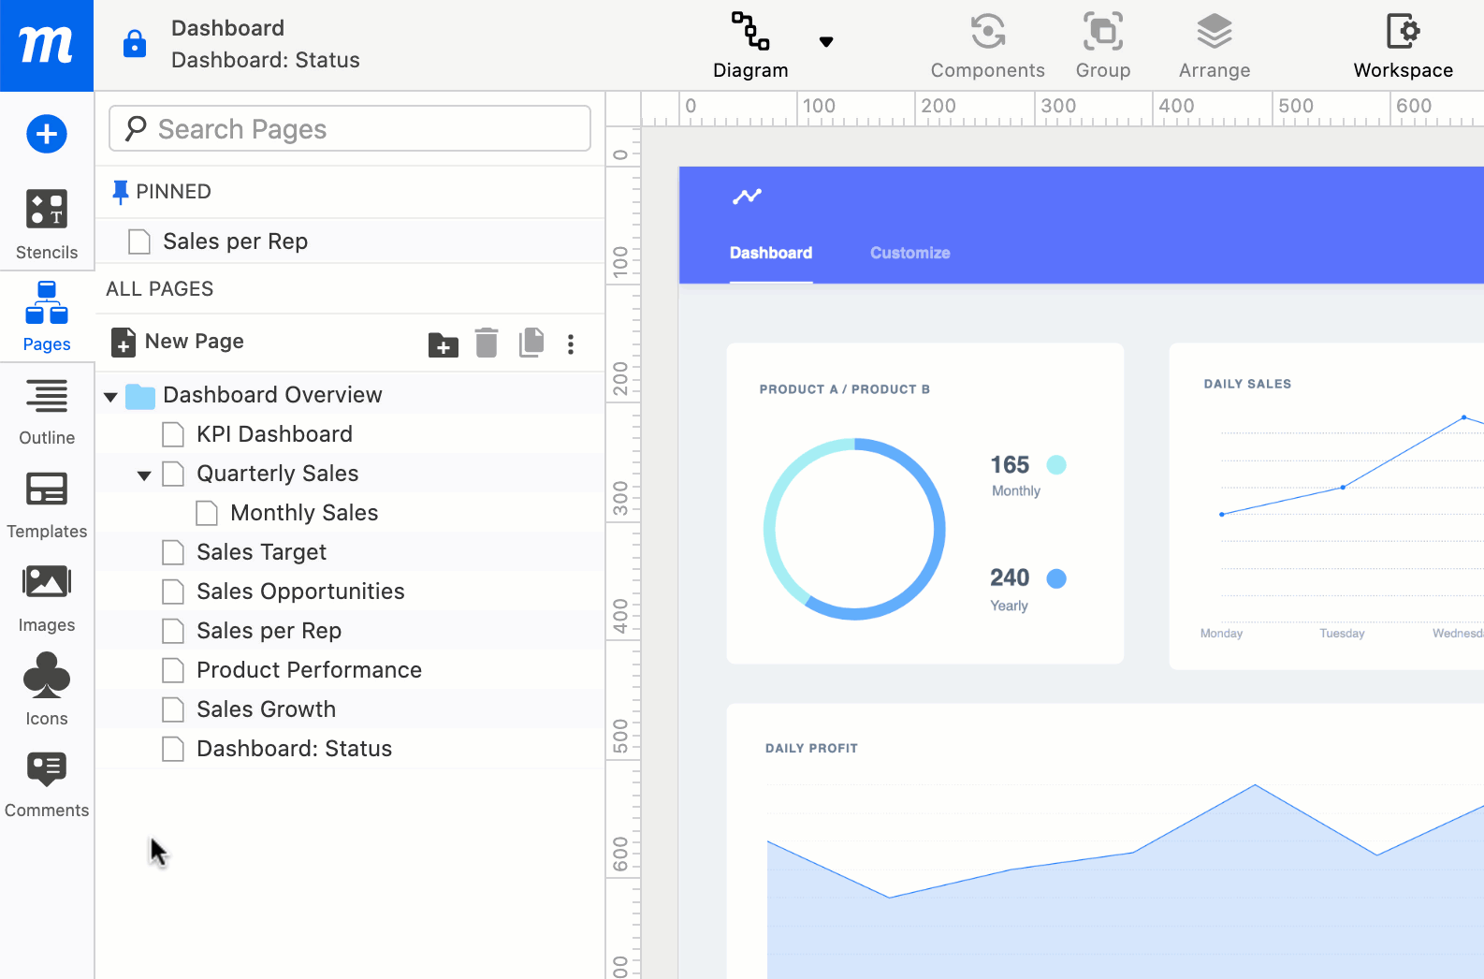Click the blue plus add button
Viewport: 1484px width, 979px height.
point(47,134)
